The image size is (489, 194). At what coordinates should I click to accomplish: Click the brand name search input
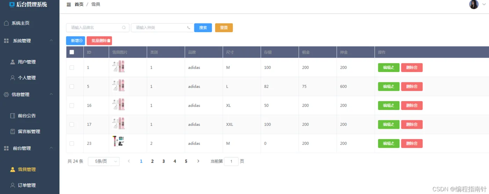[x=97, y=28]
